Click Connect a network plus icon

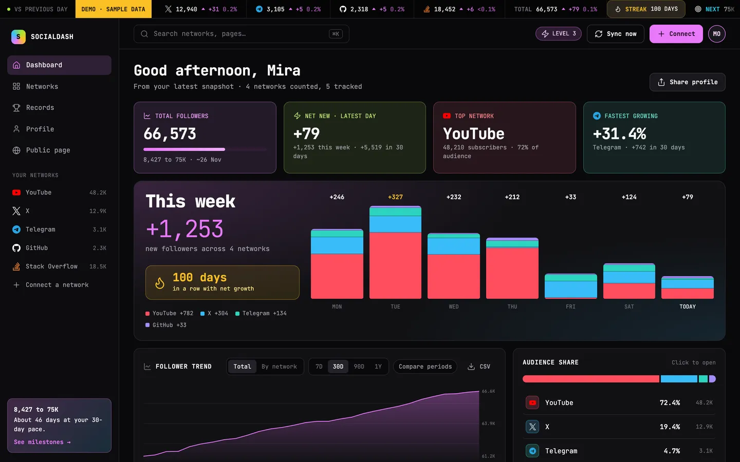click(16, 285)
